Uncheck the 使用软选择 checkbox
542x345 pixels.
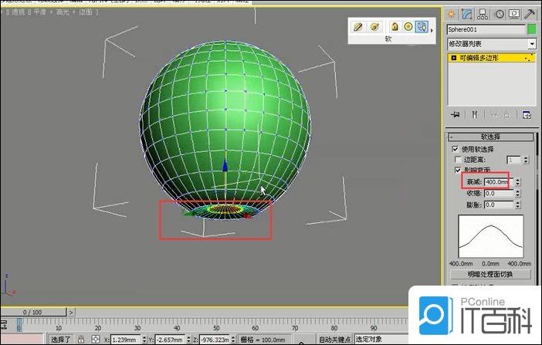[x=455, y=148]
